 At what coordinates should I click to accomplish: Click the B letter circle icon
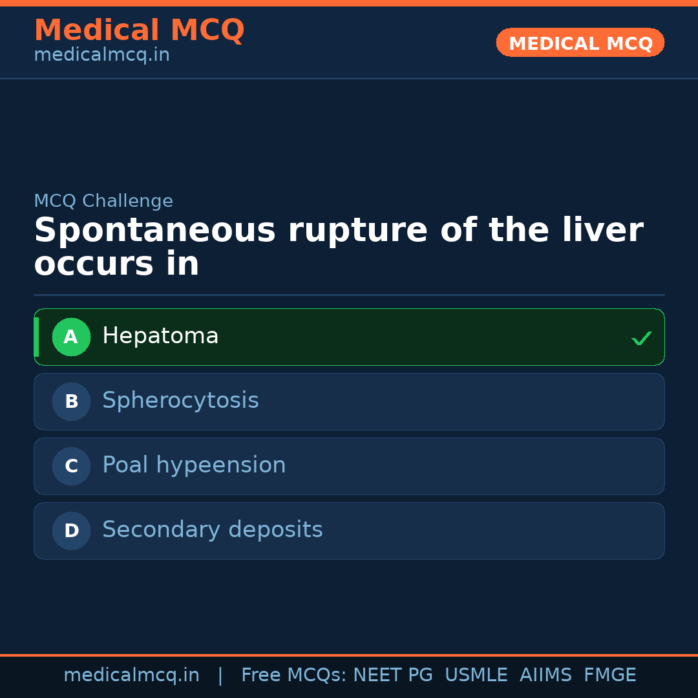(71, 401)
